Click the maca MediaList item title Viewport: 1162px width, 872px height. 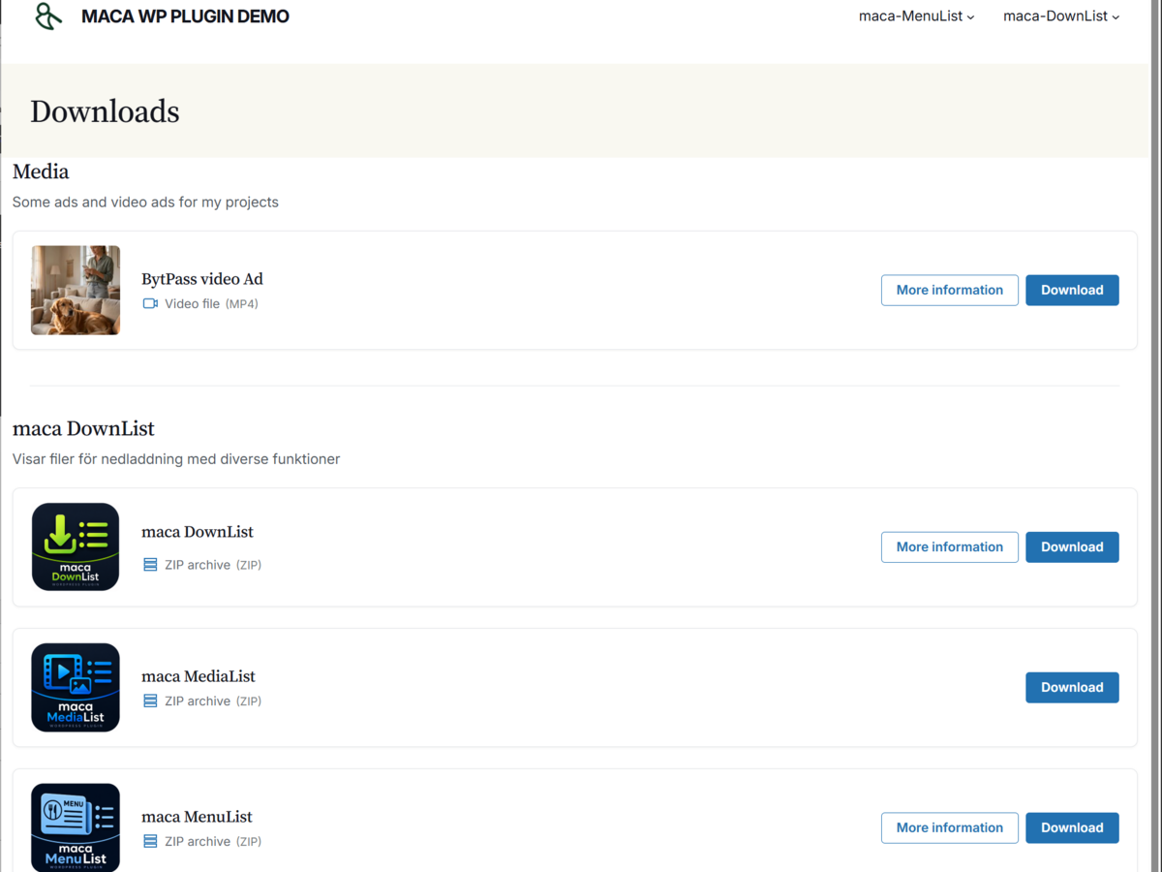click(x=199, y=676)
